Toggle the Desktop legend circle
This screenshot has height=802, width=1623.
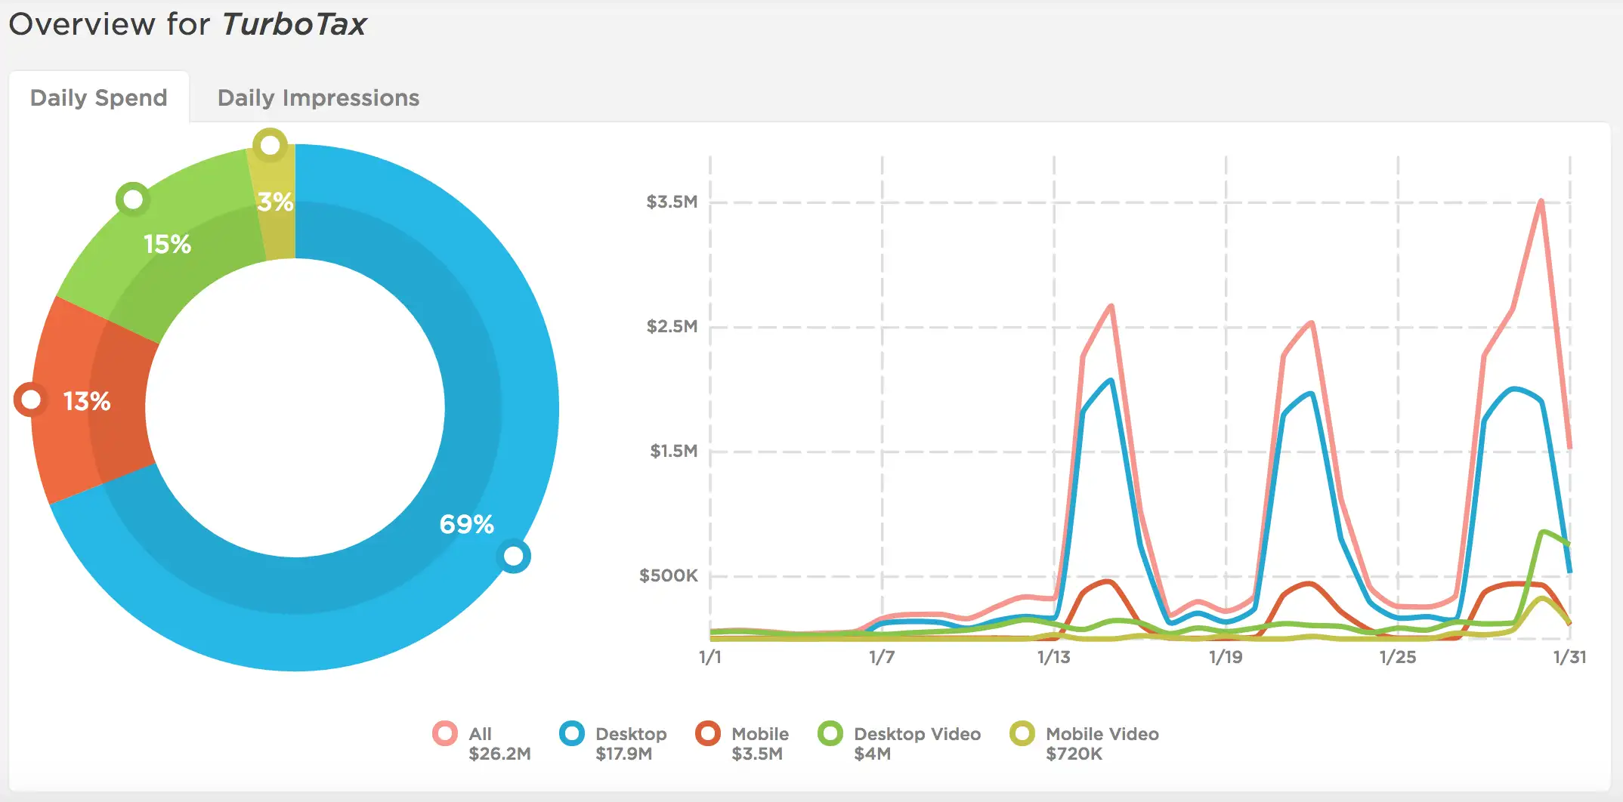click(572, 733)
